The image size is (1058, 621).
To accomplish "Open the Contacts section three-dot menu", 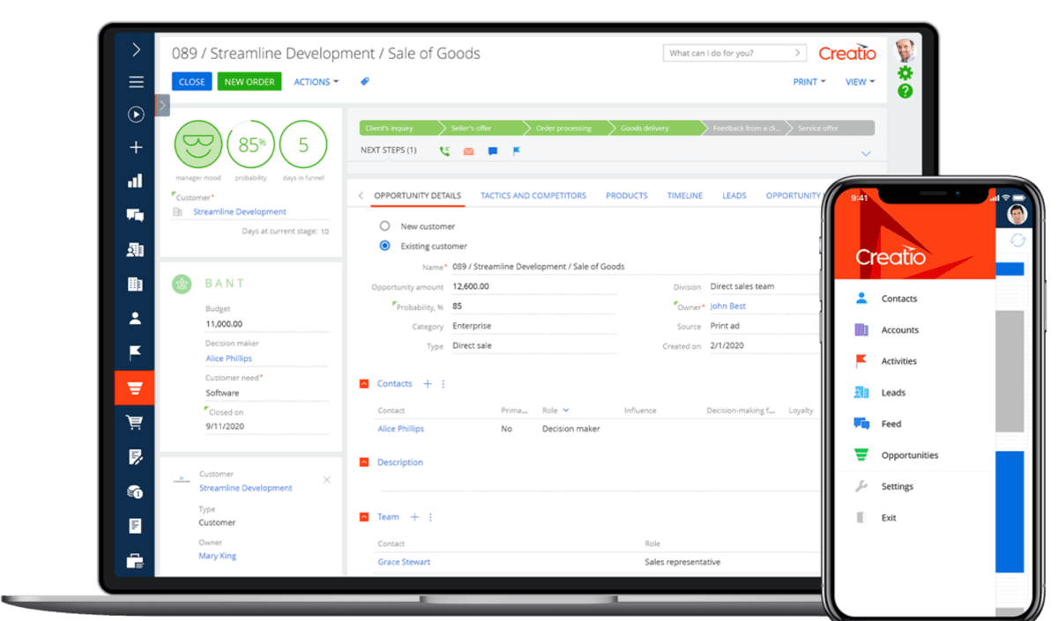I will pos(443,384).
